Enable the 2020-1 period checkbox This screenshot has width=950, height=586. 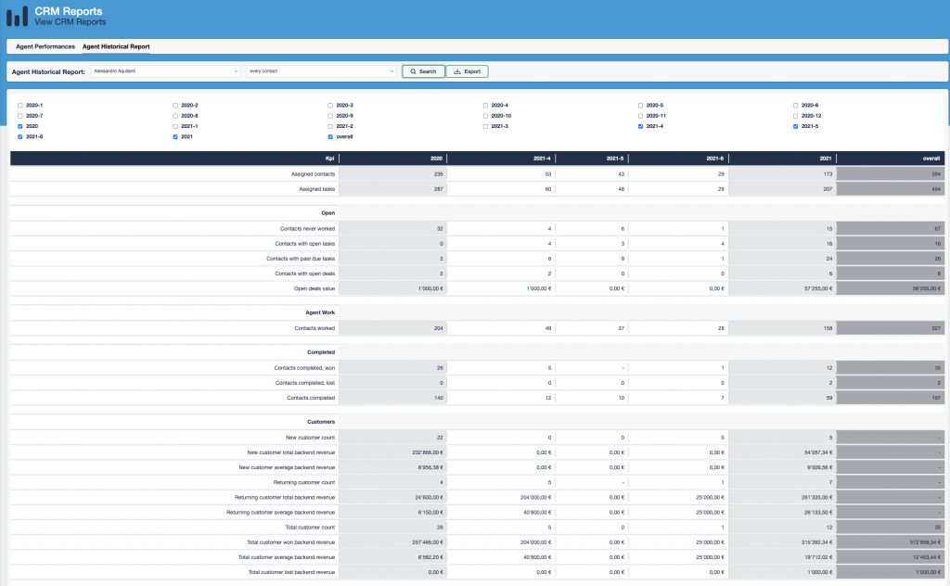(20, 106)
